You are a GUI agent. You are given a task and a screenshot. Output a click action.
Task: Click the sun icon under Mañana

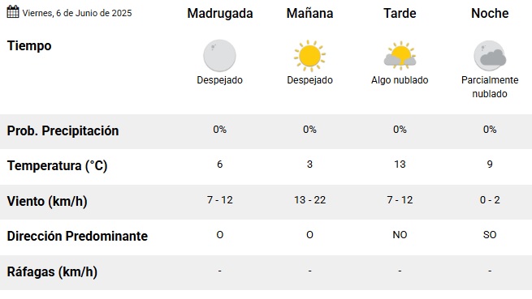click(309, 56)
